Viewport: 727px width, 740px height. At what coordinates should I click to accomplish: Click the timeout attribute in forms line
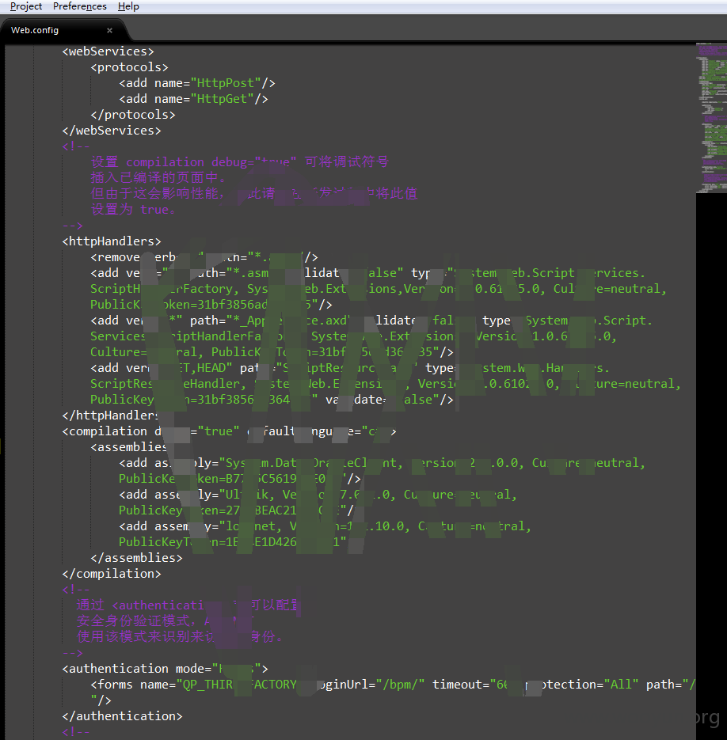pyautogui.click(x=470, y=685)
